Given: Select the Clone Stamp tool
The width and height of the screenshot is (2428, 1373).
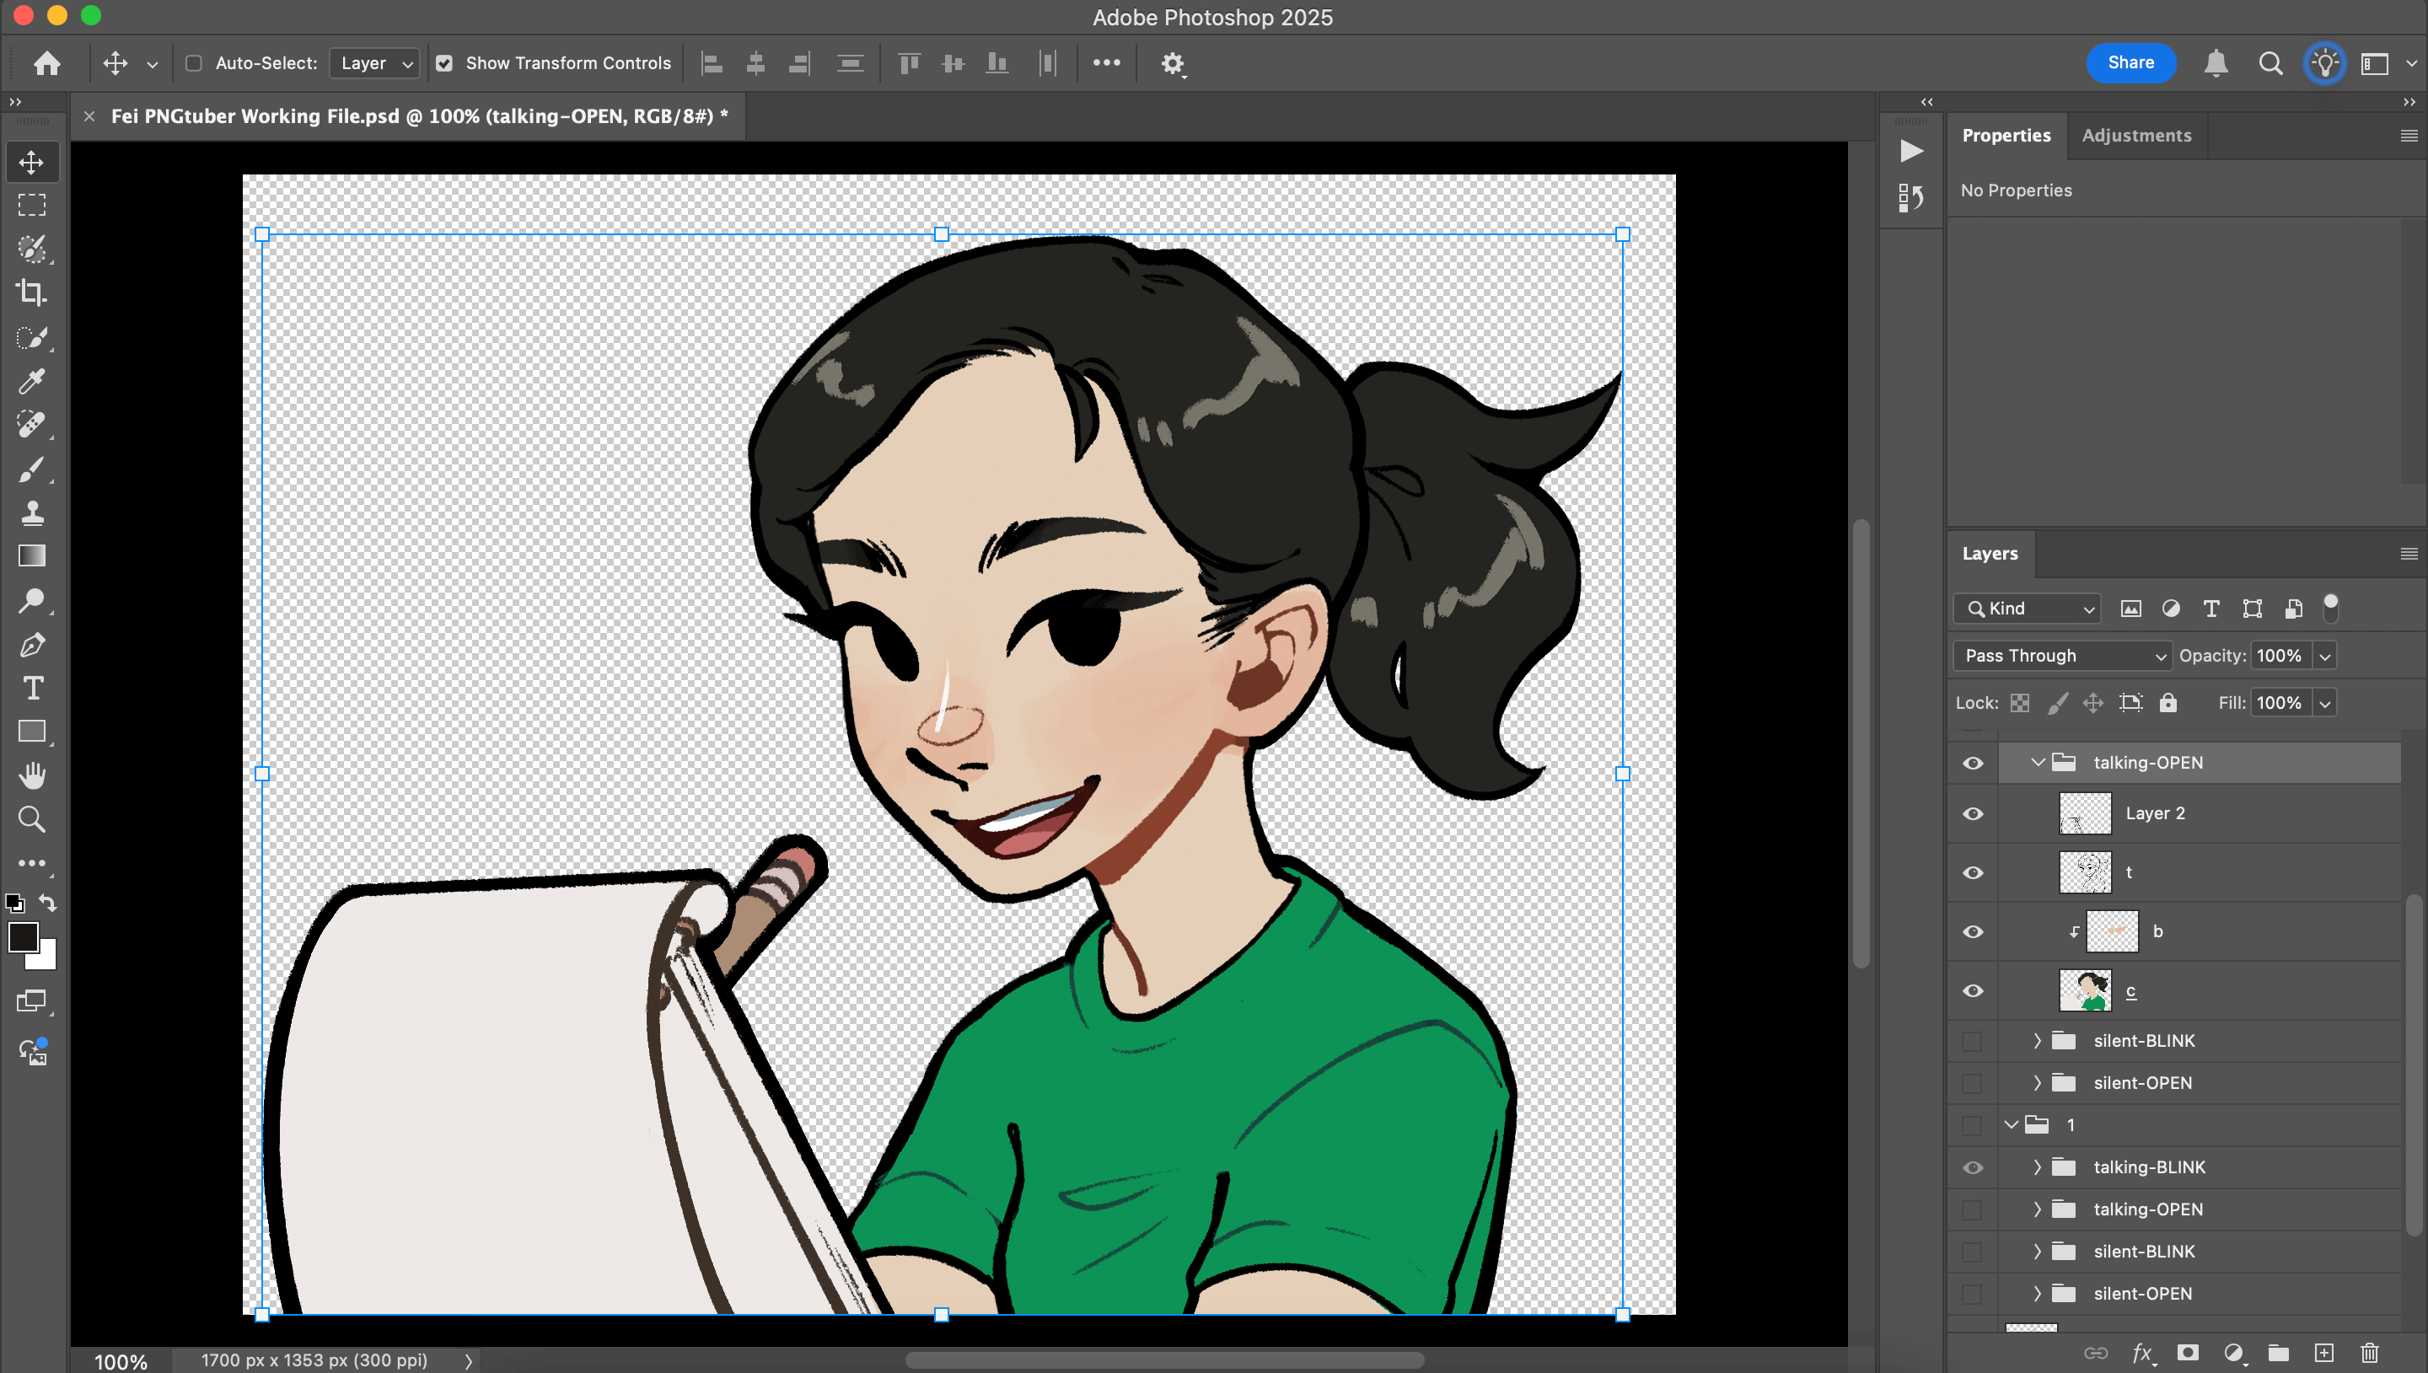Looking at the screenshot, I should [x=31, y=512].
